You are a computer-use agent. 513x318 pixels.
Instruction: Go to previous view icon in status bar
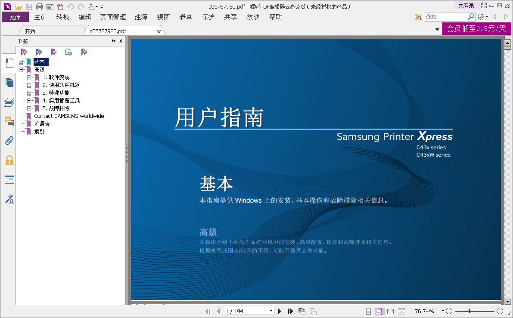[x=302, y=312]
